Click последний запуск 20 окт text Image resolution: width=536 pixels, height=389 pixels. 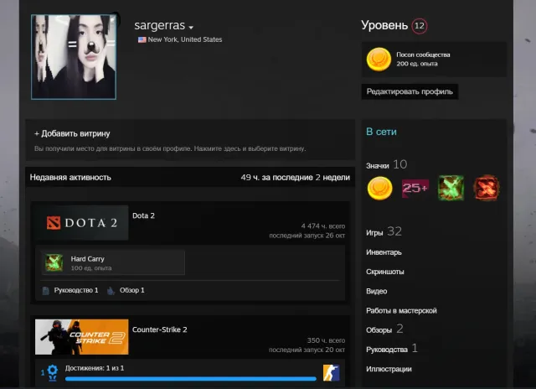point(307,350)
